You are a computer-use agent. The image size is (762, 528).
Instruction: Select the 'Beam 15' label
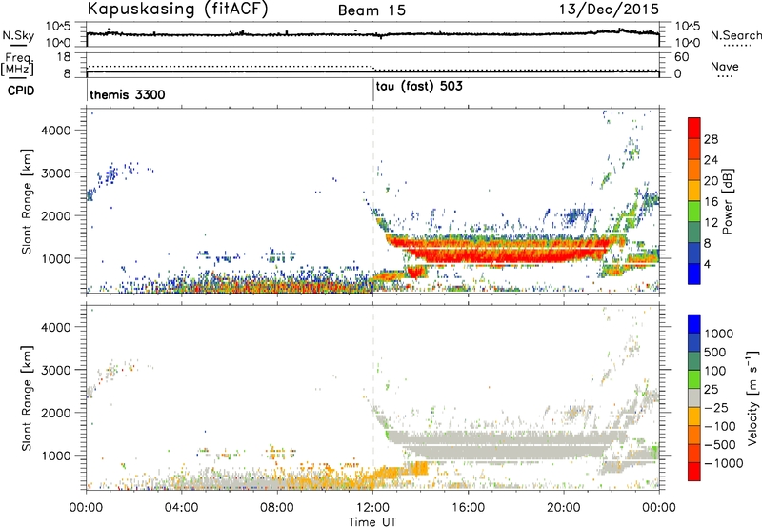click(x=371, y=10)
